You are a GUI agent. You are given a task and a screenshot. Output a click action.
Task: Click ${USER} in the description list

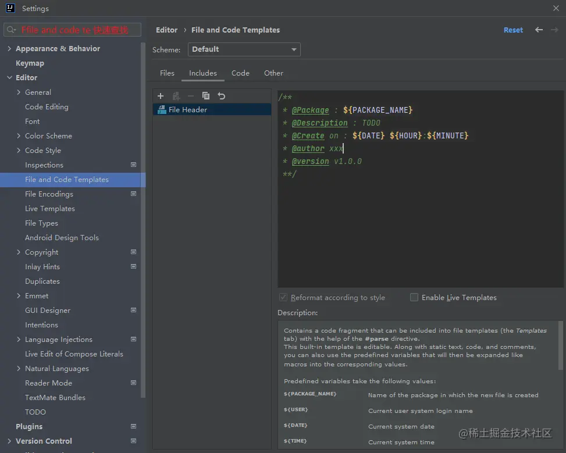pos(296,409)
